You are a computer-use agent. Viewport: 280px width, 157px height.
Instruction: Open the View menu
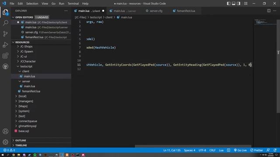(45, 3)
